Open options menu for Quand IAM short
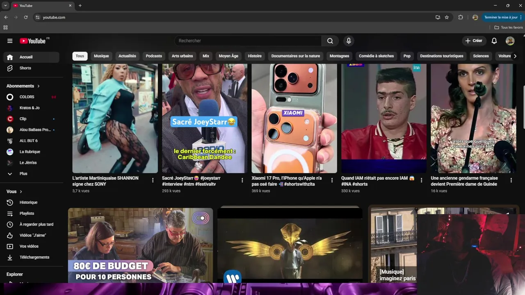Image resolution: width=525 pixels, height=295 pixels. click(x=421, y=180)
